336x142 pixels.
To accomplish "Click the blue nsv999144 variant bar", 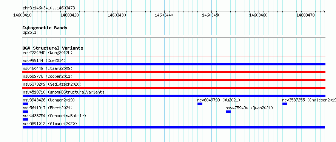I will 174,64.
